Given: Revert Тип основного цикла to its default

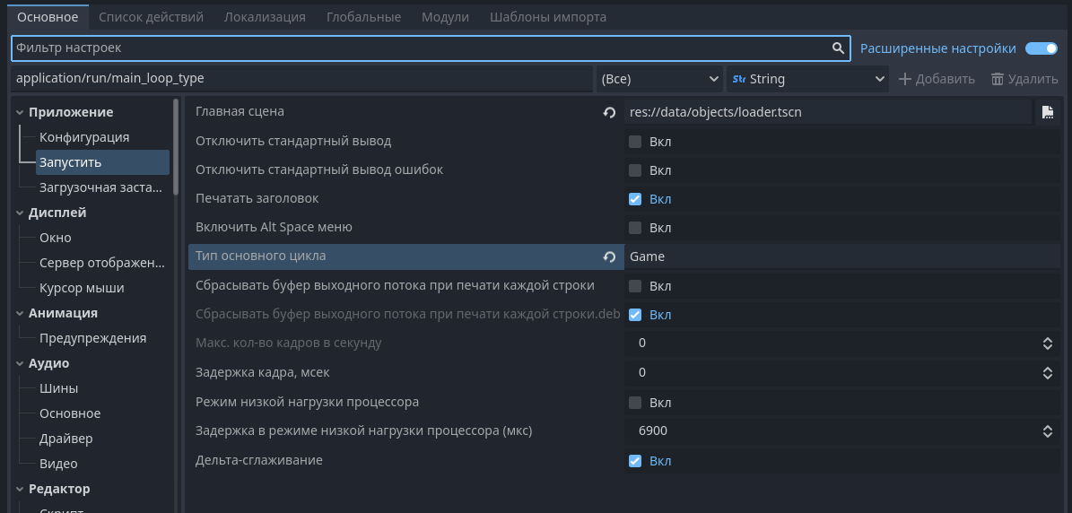Looking at the screenshot, I should pyautogui.click(x=610, y=257).
